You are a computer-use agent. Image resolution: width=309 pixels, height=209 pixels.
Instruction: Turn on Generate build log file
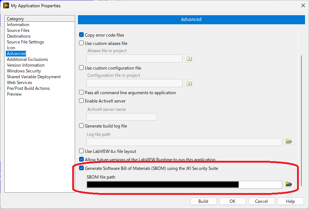81,126
